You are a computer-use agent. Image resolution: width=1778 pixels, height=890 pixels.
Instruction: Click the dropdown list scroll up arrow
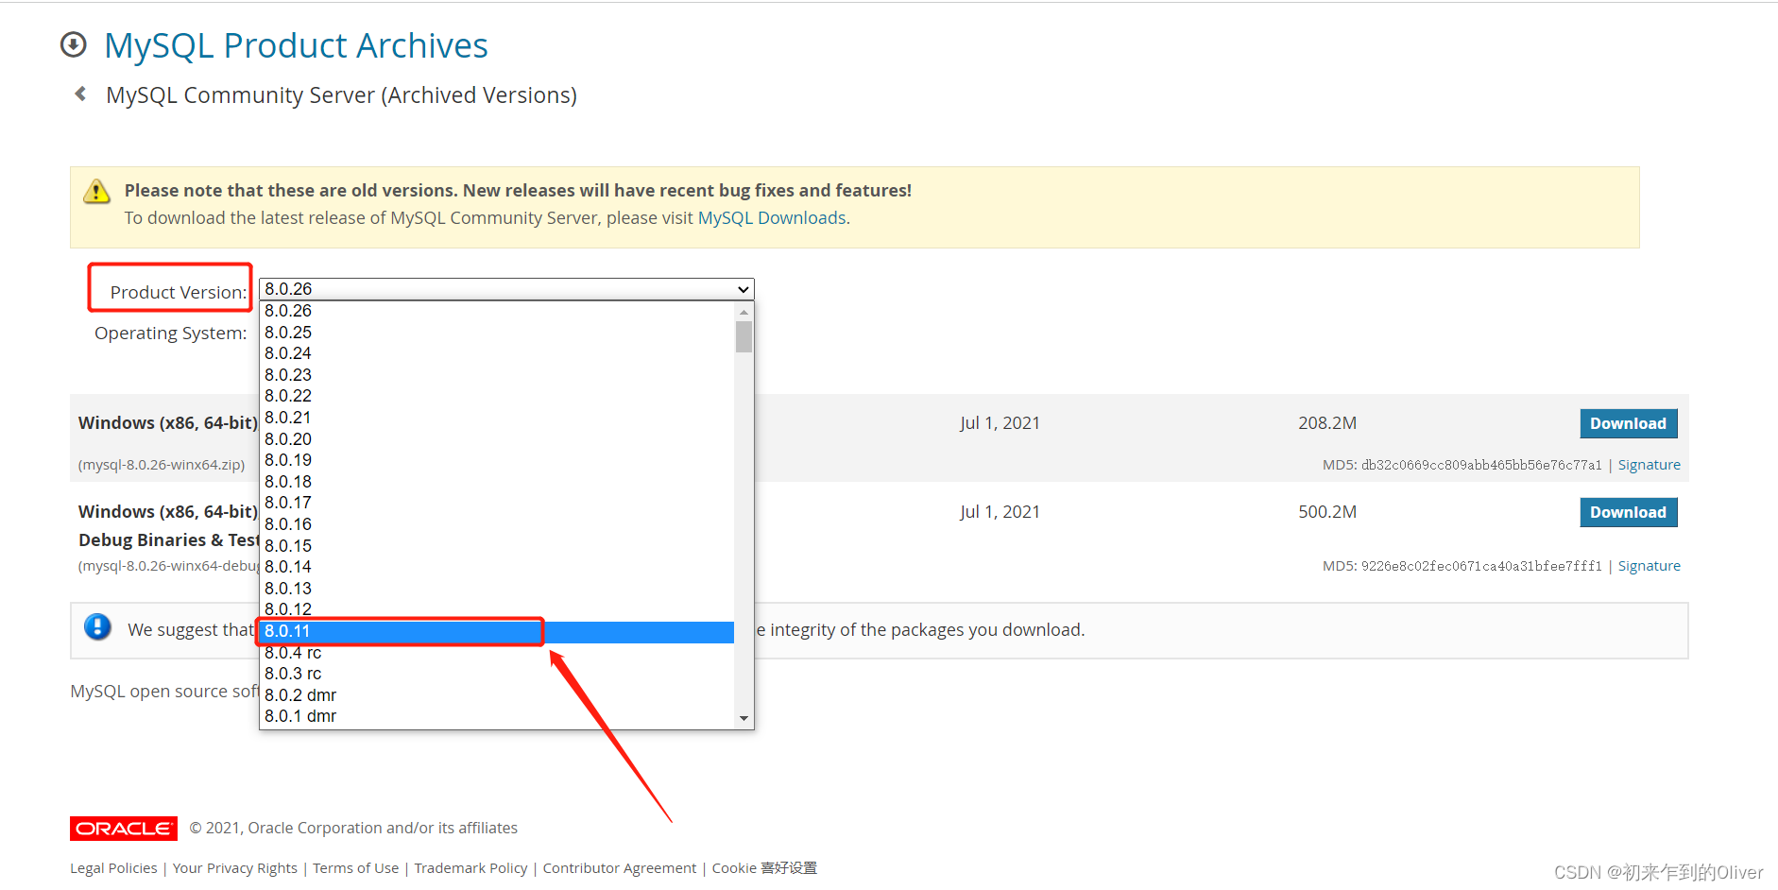pyautogui.click(x=744, y=311)
